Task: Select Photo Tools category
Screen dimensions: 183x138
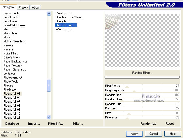Action: click(11, 82)
